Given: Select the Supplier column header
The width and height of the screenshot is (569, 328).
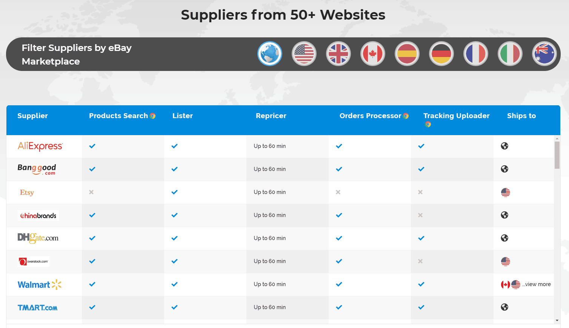Looking at the screenshot, I should [32, 116].
